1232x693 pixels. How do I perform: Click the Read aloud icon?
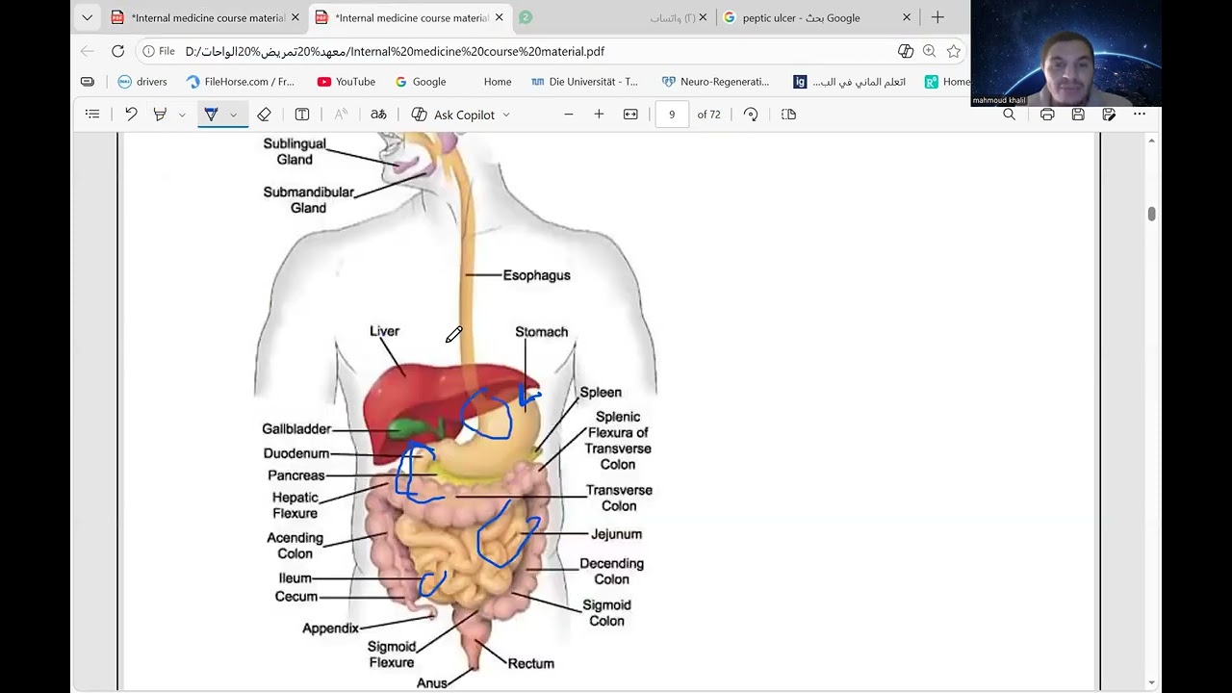click(341, 115)
